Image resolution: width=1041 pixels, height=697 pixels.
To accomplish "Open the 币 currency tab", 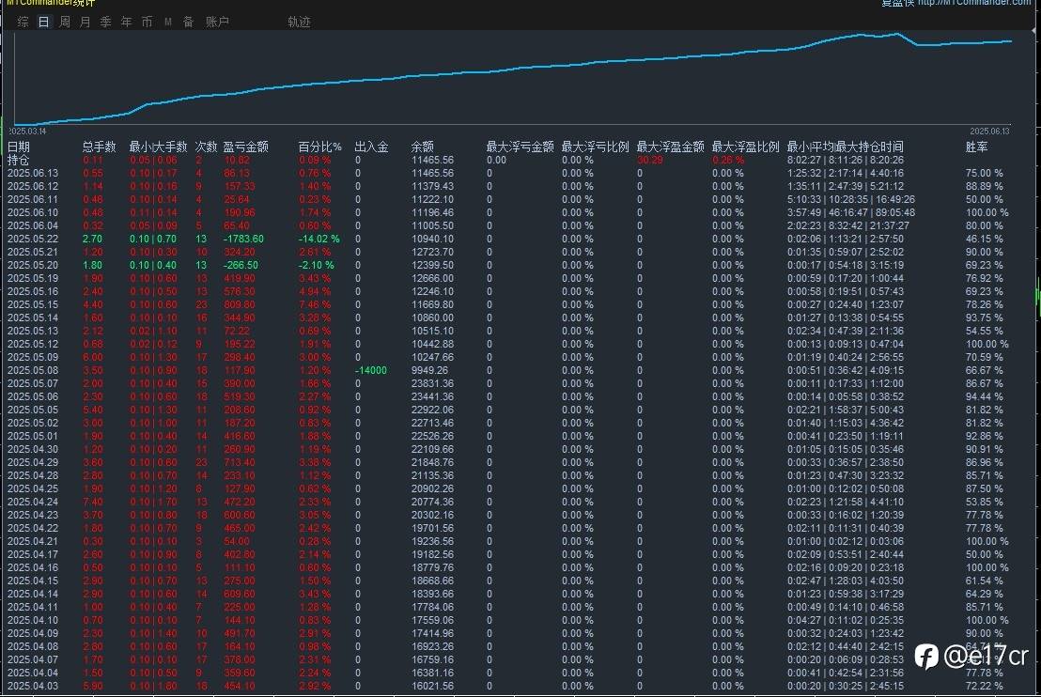I will 147,22.
